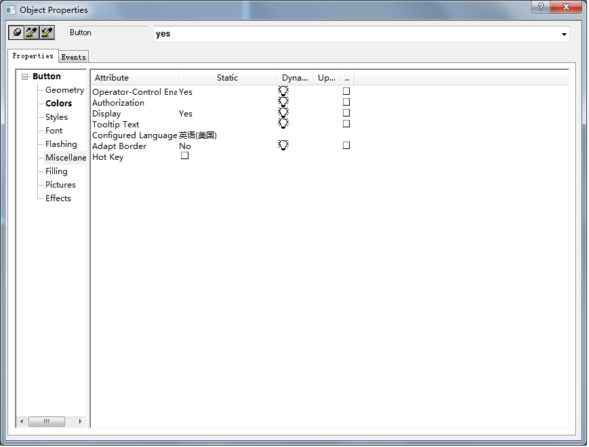This screenshot has width=589, height=447.
Task: Click the Static column header
Action: tap(227, 78)
